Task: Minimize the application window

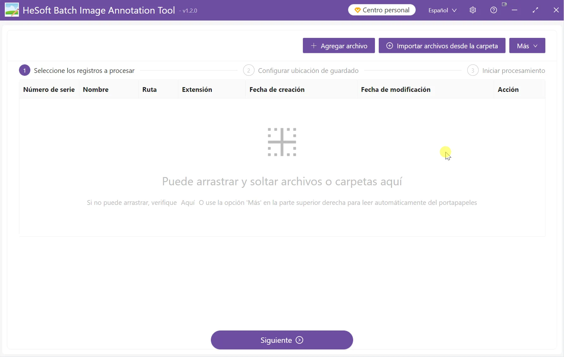Action: coord(514,10)
